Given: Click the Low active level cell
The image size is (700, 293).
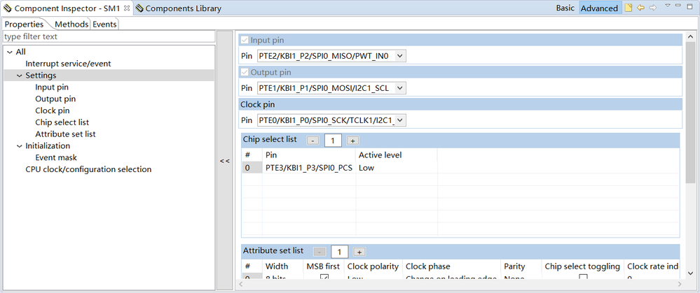Looking at the screenshot, I should pyautogui.click(x=397, y=168).
